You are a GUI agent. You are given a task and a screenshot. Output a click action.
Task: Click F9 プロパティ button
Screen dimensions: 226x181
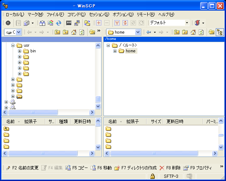[x=197, y=168]
